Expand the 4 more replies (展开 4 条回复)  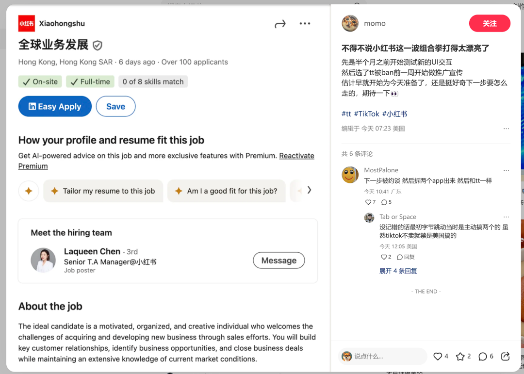click(398, 271)
